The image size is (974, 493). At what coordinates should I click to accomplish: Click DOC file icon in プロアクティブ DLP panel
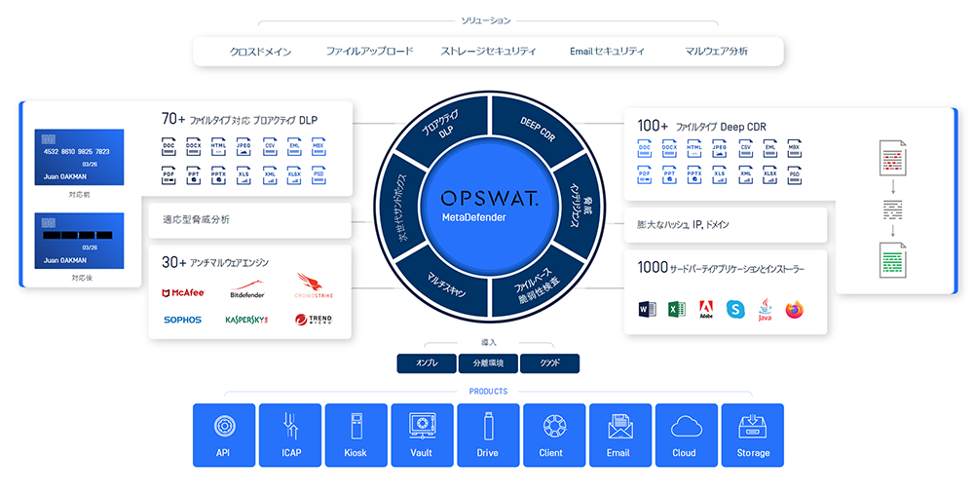tap(169, 147)
